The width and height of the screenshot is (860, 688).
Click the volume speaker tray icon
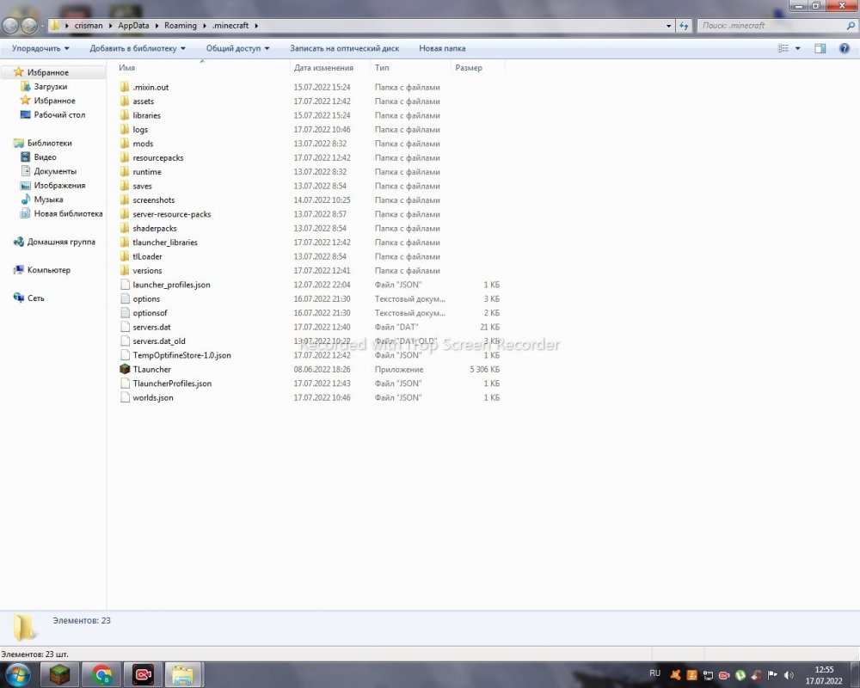click(789, 675)
